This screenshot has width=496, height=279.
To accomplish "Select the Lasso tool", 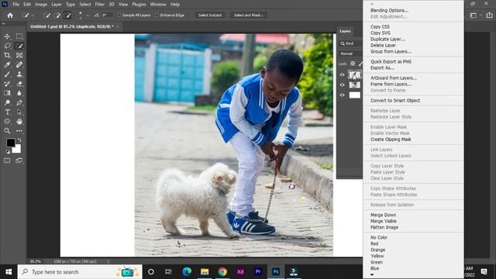I will [x=7, y=46].
